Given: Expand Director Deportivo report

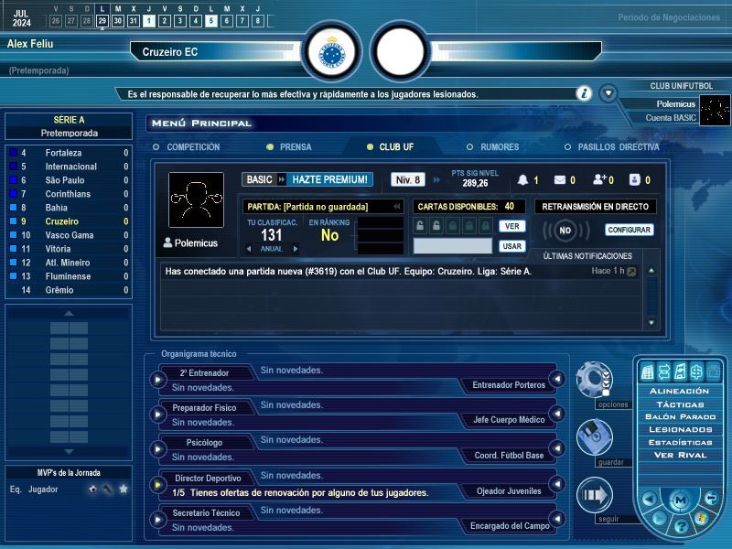Looking at the screenshot, I should point(157,485).
